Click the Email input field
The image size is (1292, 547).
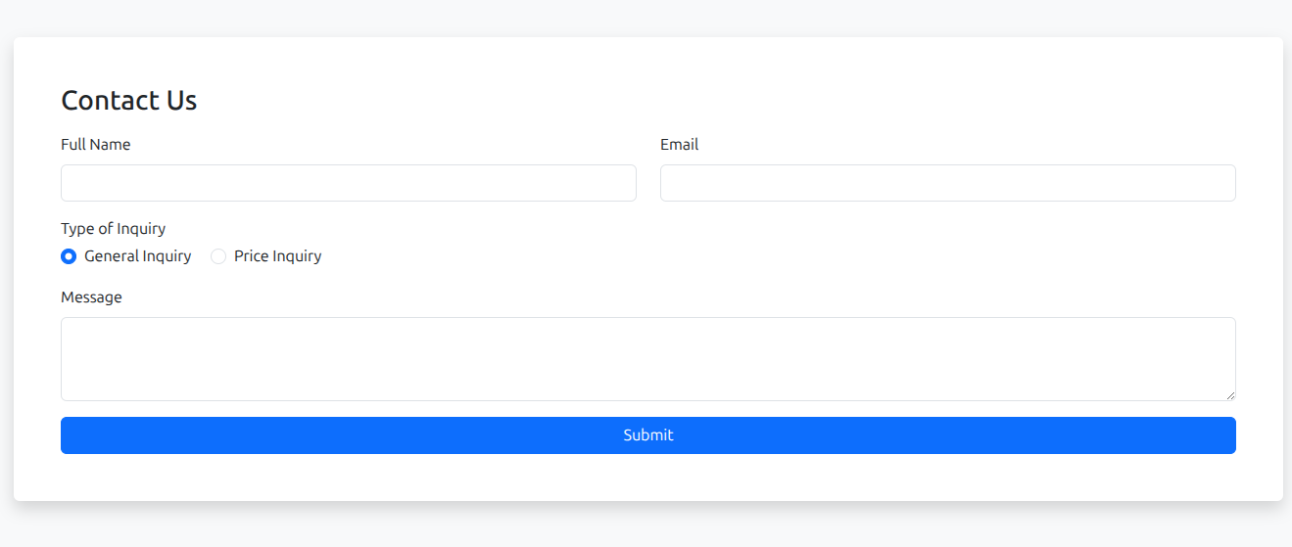(x=947, y=183)
